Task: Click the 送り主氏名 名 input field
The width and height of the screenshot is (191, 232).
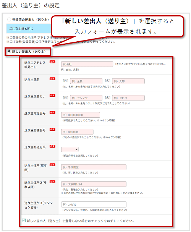Action: (x=128, y=81)
